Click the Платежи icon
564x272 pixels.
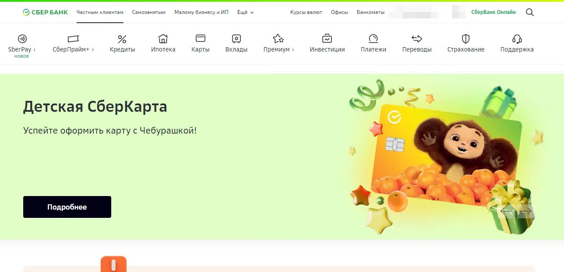373,38
